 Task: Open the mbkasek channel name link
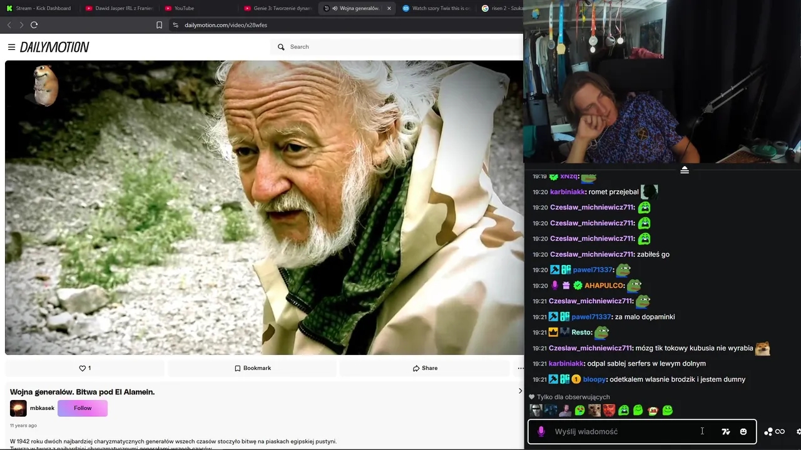point(42,408)
